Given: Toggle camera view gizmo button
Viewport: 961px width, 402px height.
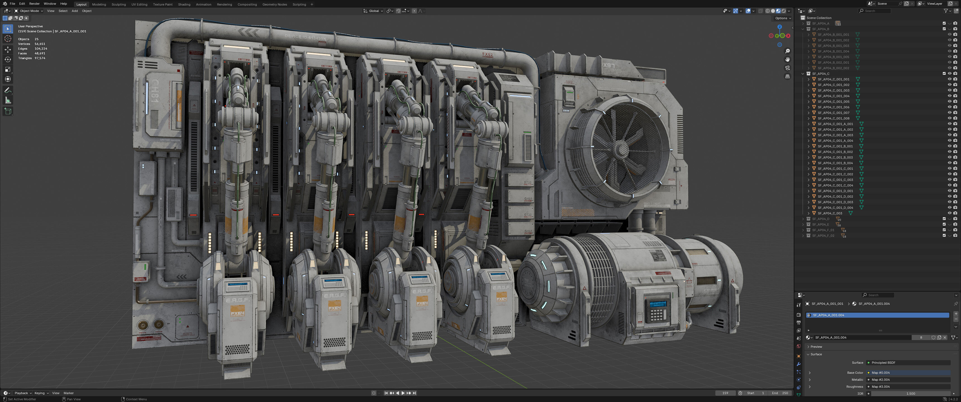Looking at the screenshot, I should tap(788, 68).
